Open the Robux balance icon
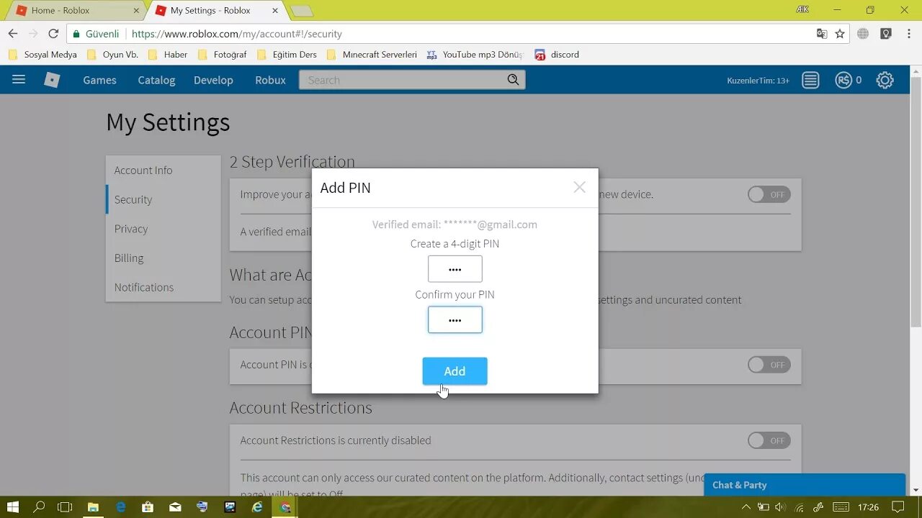 [843, 80]
